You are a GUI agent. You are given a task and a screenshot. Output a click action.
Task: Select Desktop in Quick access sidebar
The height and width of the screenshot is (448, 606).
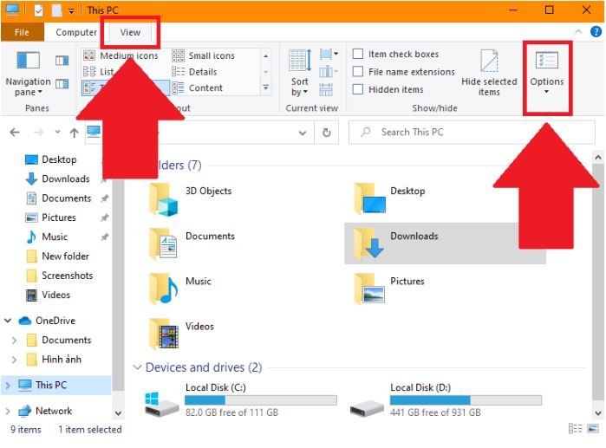(59, 159)
